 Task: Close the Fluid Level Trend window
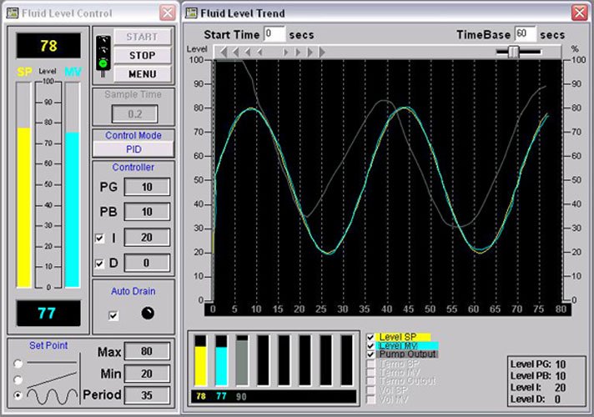579,13
